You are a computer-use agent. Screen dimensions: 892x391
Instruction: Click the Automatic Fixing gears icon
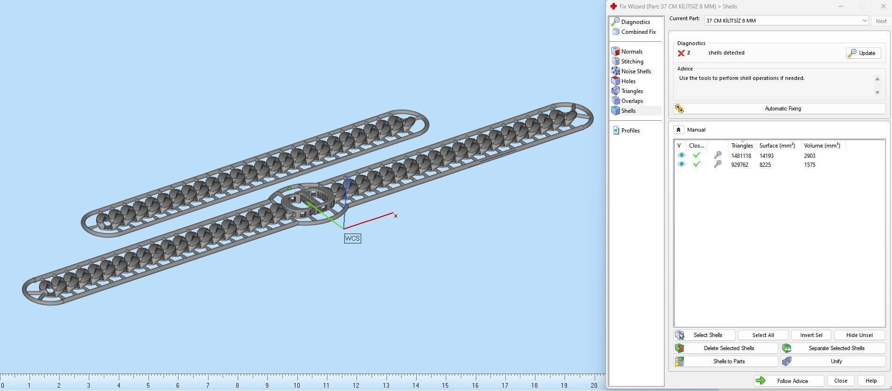point(680,109)
